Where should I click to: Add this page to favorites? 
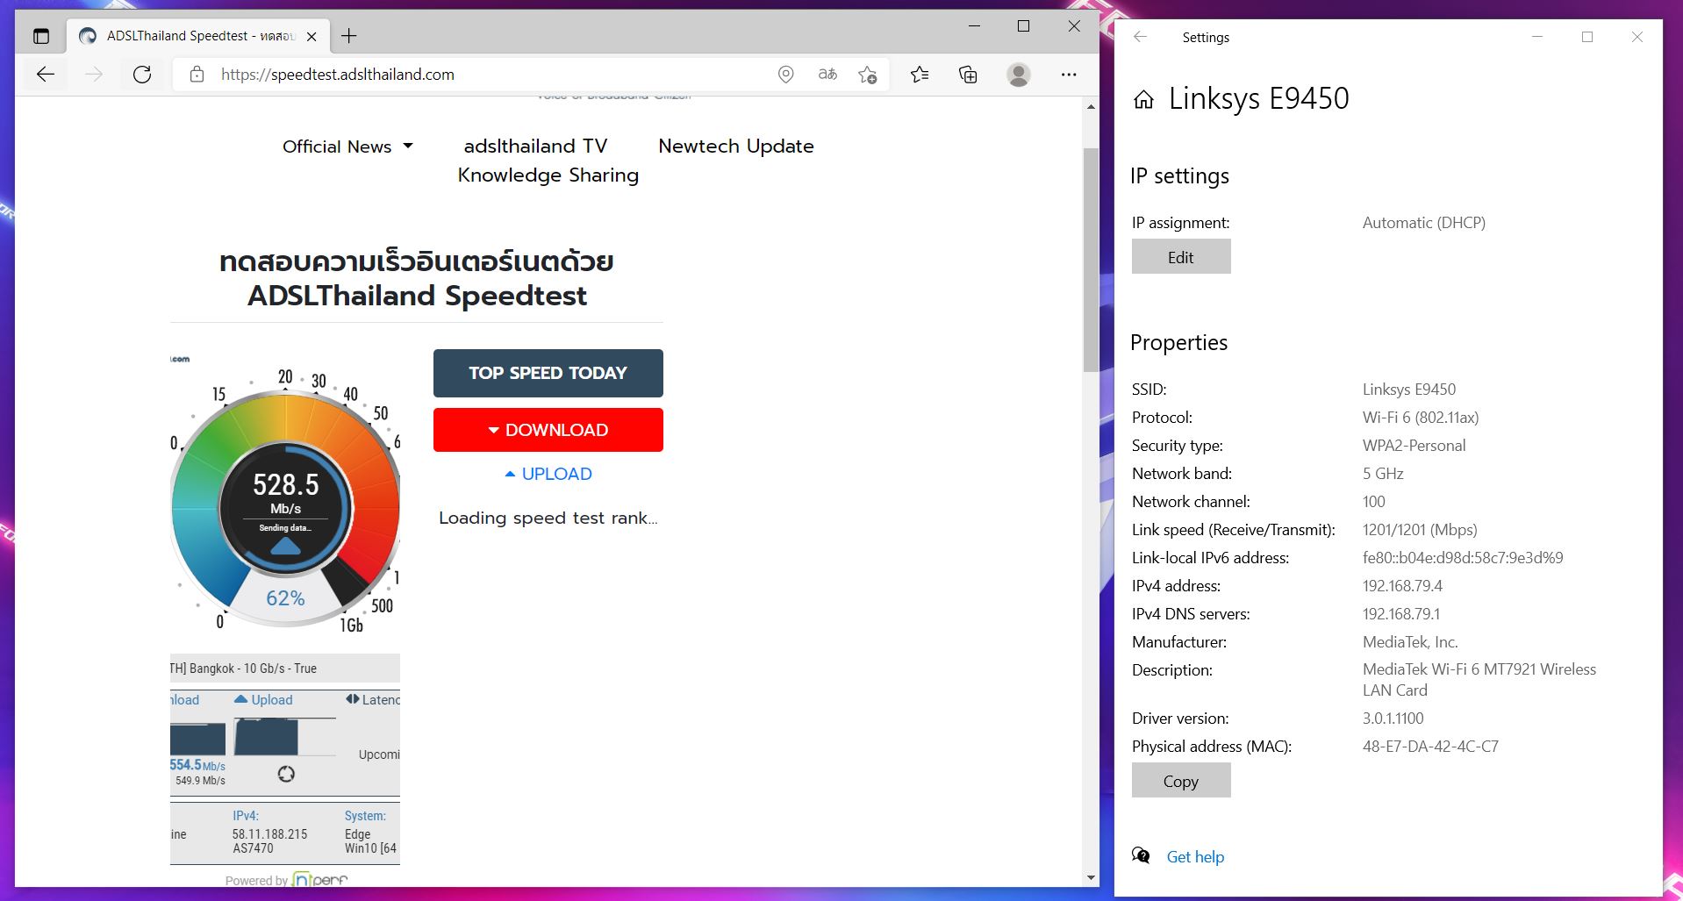pyautogui.click(x=868, y=75)
